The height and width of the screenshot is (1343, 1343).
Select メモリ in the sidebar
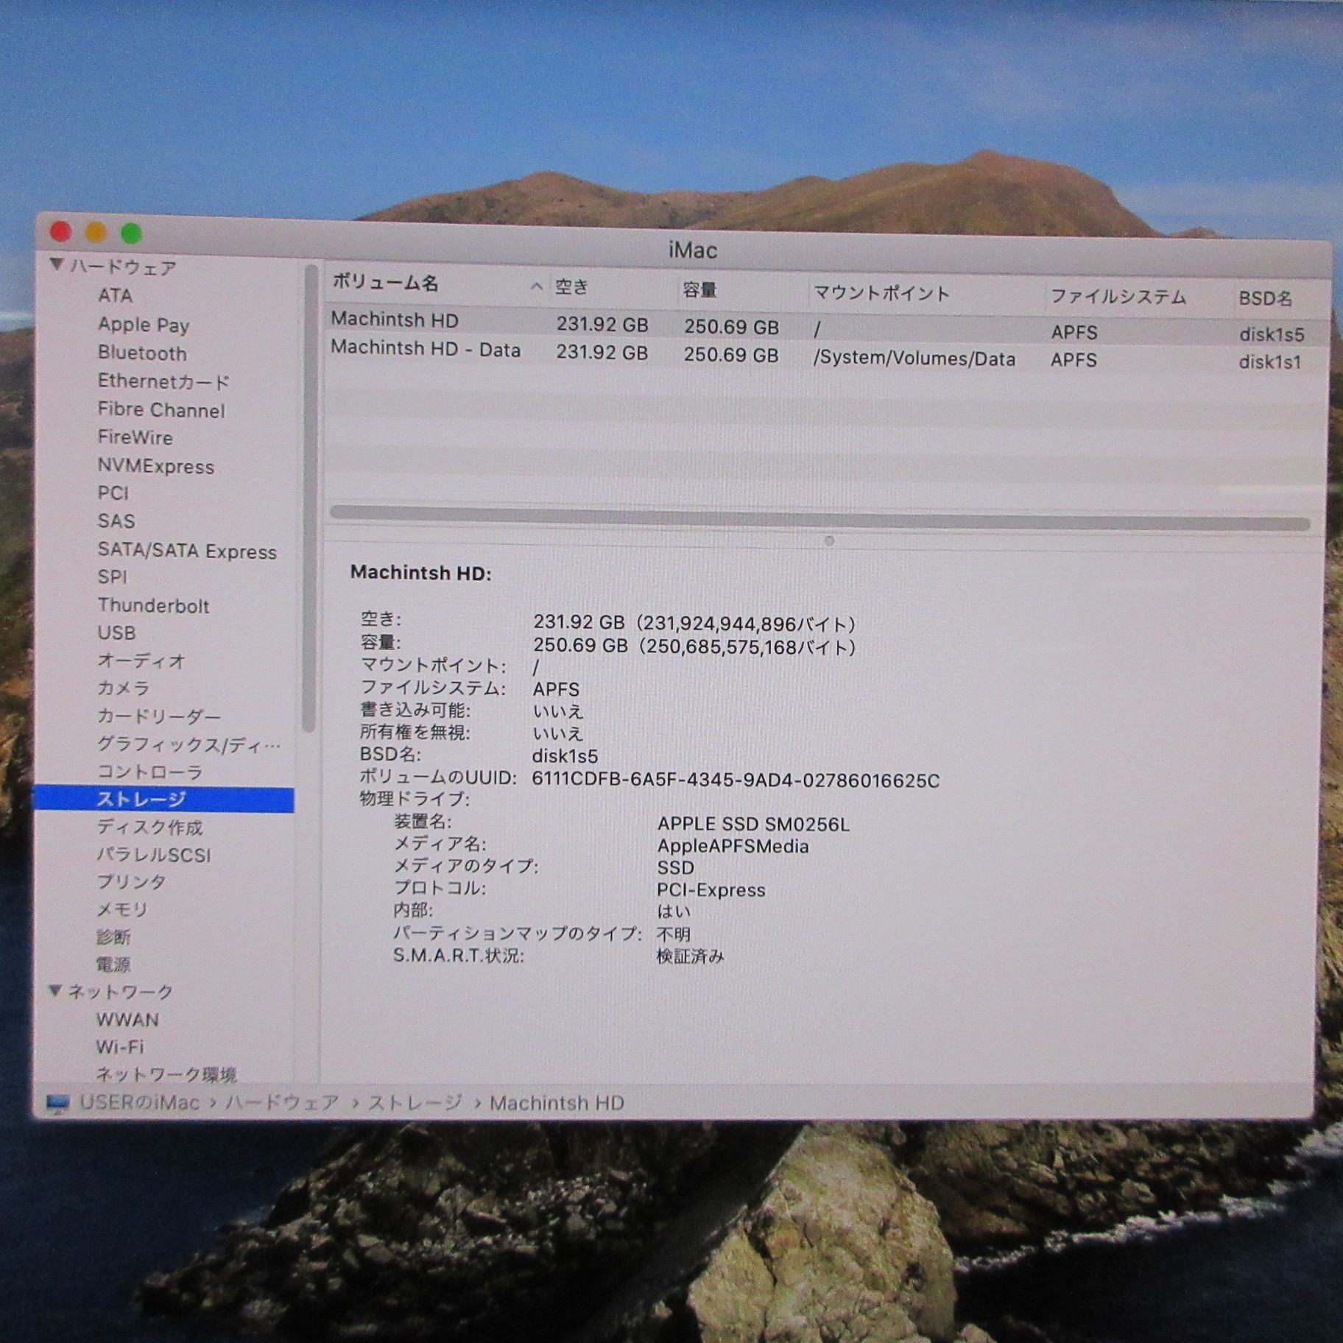(123, 910)
